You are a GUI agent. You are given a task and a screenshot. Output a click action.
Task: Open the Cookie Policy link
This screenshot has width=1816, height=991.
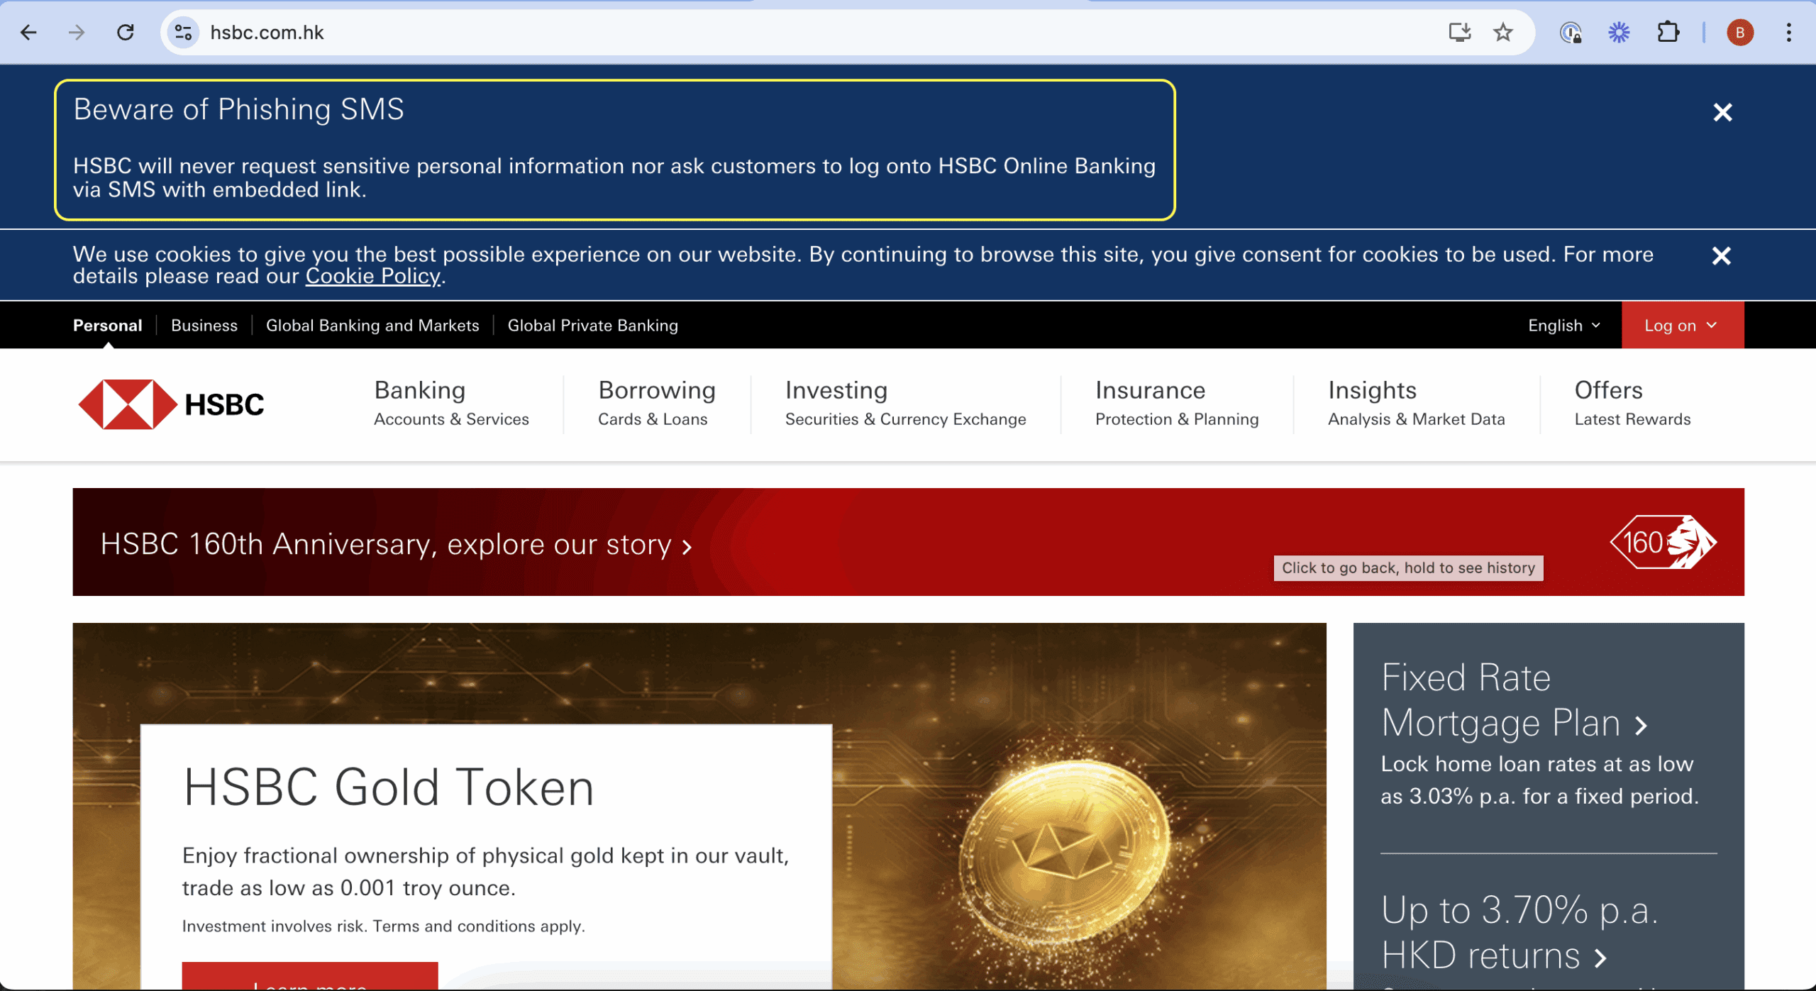point(373,277)
